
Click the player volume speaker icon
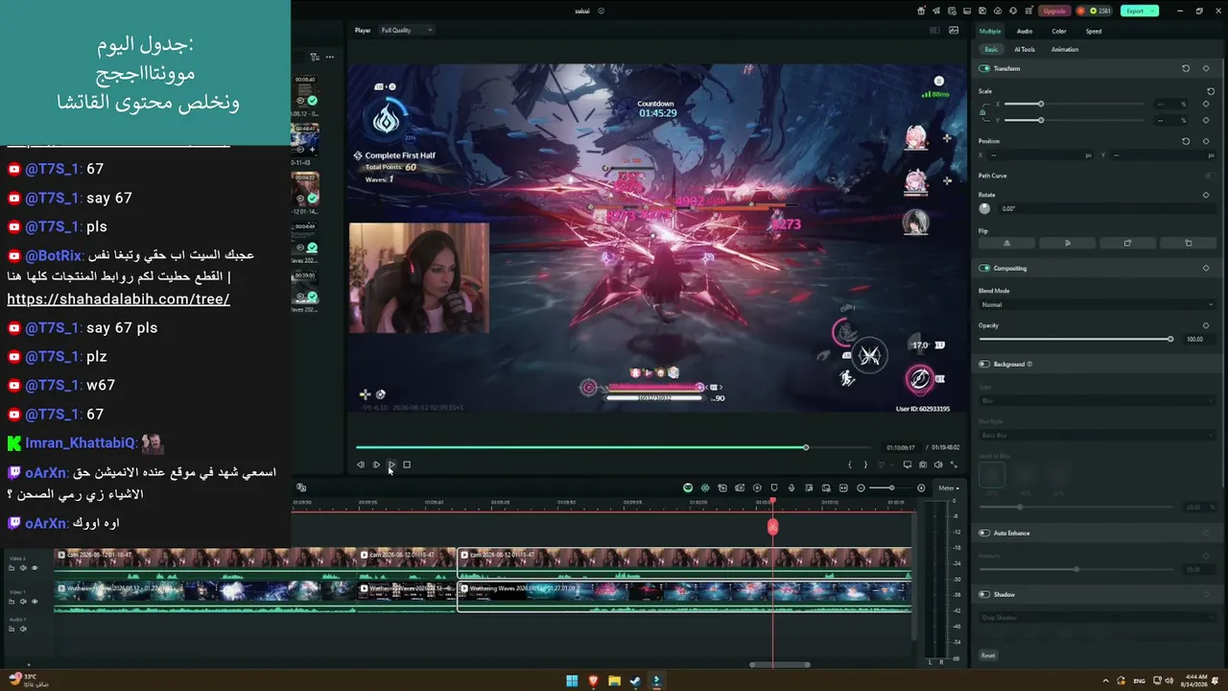(x=938, y=465)
